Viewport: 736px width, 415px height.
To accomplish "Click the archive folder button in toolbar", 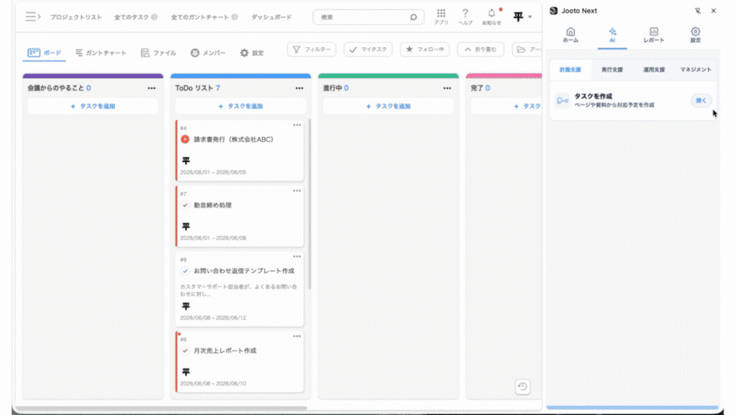I will pos(527,49).
